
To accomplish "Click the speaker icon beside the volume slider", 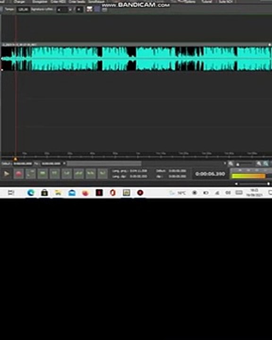I will coord(237,184).
